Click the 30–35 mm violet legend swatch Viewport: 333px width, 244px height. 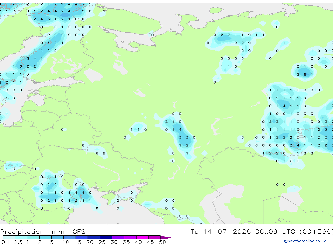point(118,237)
